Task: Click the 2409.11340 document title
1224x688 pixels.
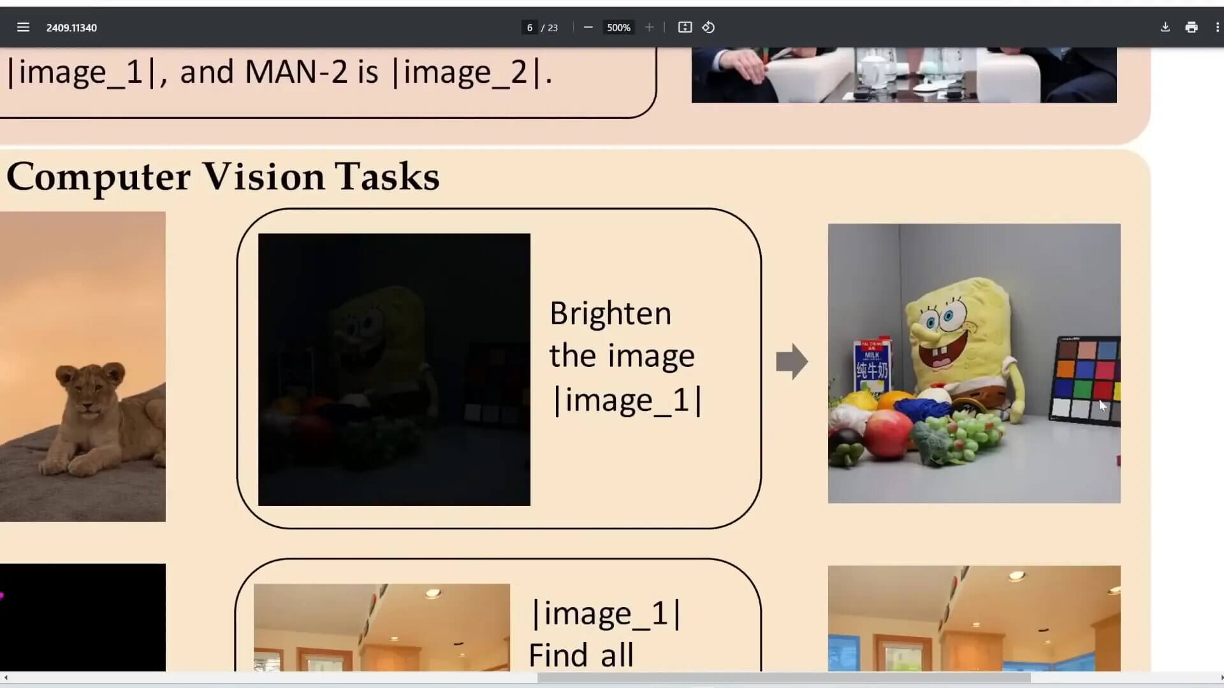Action: [x=71, y=27]
